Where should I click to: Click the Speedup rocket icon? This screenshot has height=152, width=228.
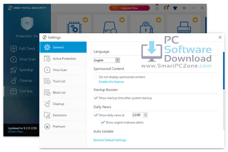tap(14, 70)
